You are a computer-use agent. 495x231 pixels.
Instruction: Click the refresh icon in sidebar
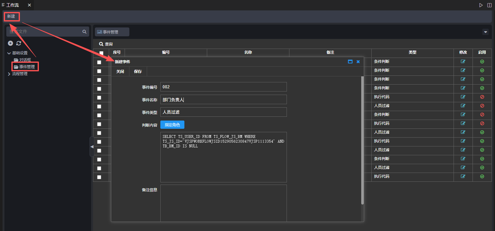(x=19, y=43)
